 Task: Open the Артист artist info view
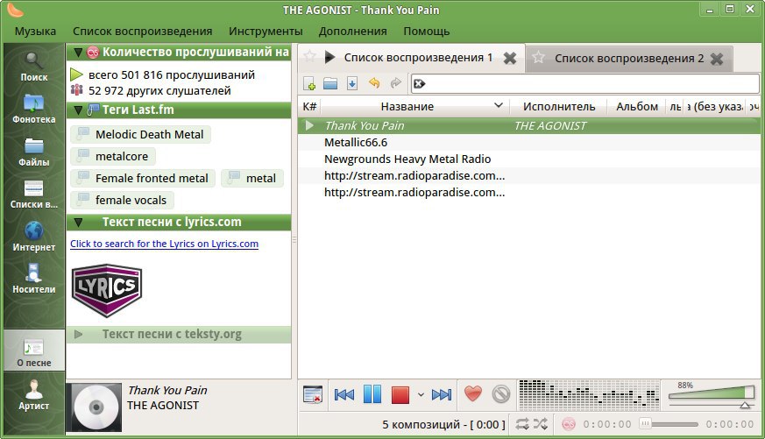[x=33, y=395]
